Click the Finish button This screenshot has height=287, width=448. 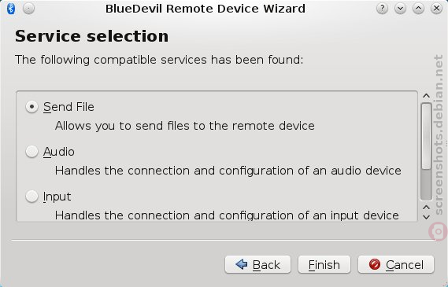tap(324, 264)
